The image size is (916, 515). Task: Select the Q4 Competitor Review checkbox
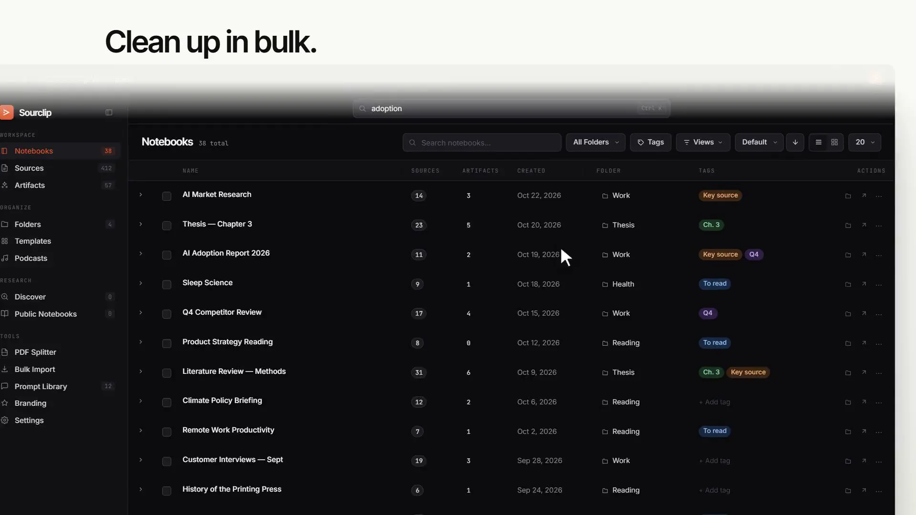pos(167,314)
